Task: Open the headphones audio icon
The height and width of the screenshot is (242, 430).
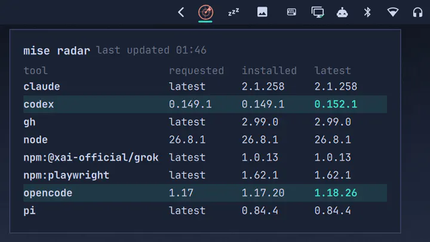Action: pyautogui.click(x=417, y=13)
